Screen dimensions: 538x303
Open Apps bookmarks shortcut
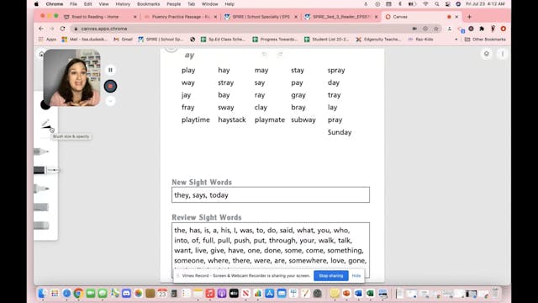tap(47, 40)
